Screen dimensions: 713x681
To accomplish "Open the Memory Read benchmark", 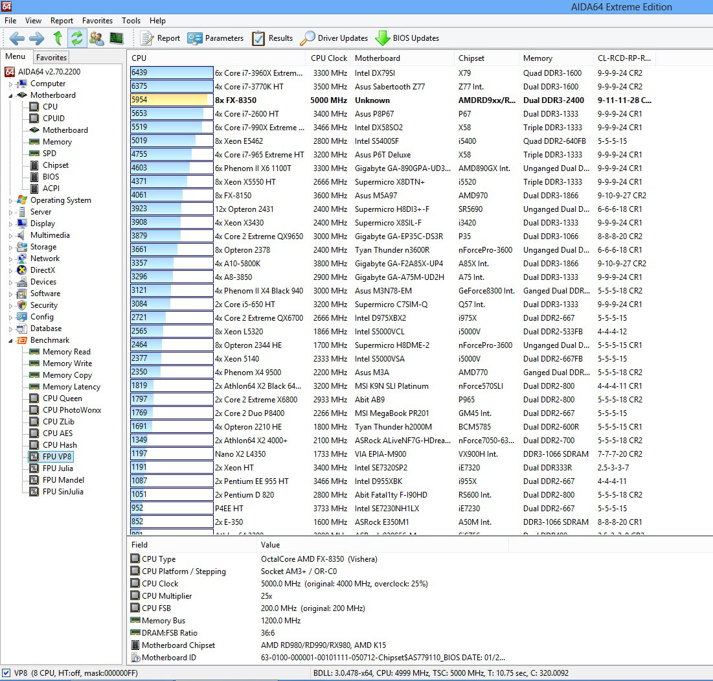I will point(60,352).
